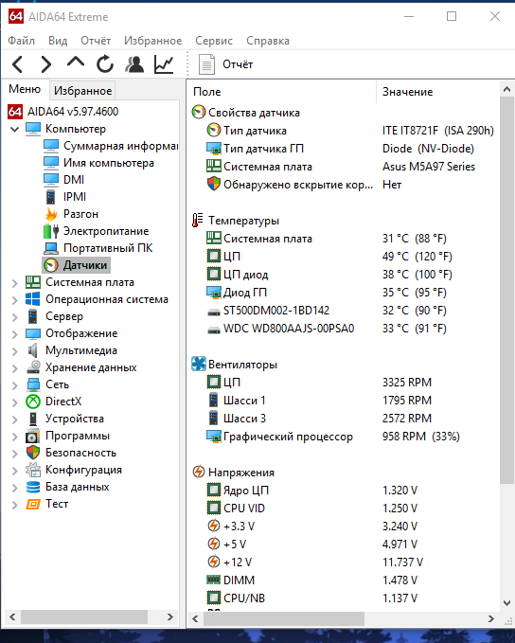Click the Портативный ПК laptop icon
The height and width of the screenshot is (643, 515).
(x=51, y=248)
